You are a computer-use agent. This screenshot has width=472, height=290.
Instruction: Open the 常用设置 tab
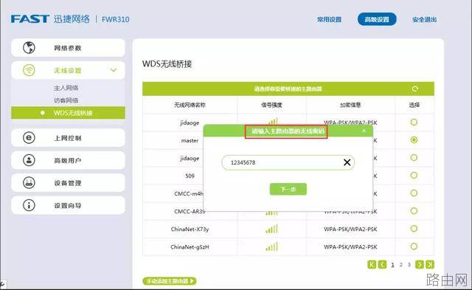tap(330, 20)
